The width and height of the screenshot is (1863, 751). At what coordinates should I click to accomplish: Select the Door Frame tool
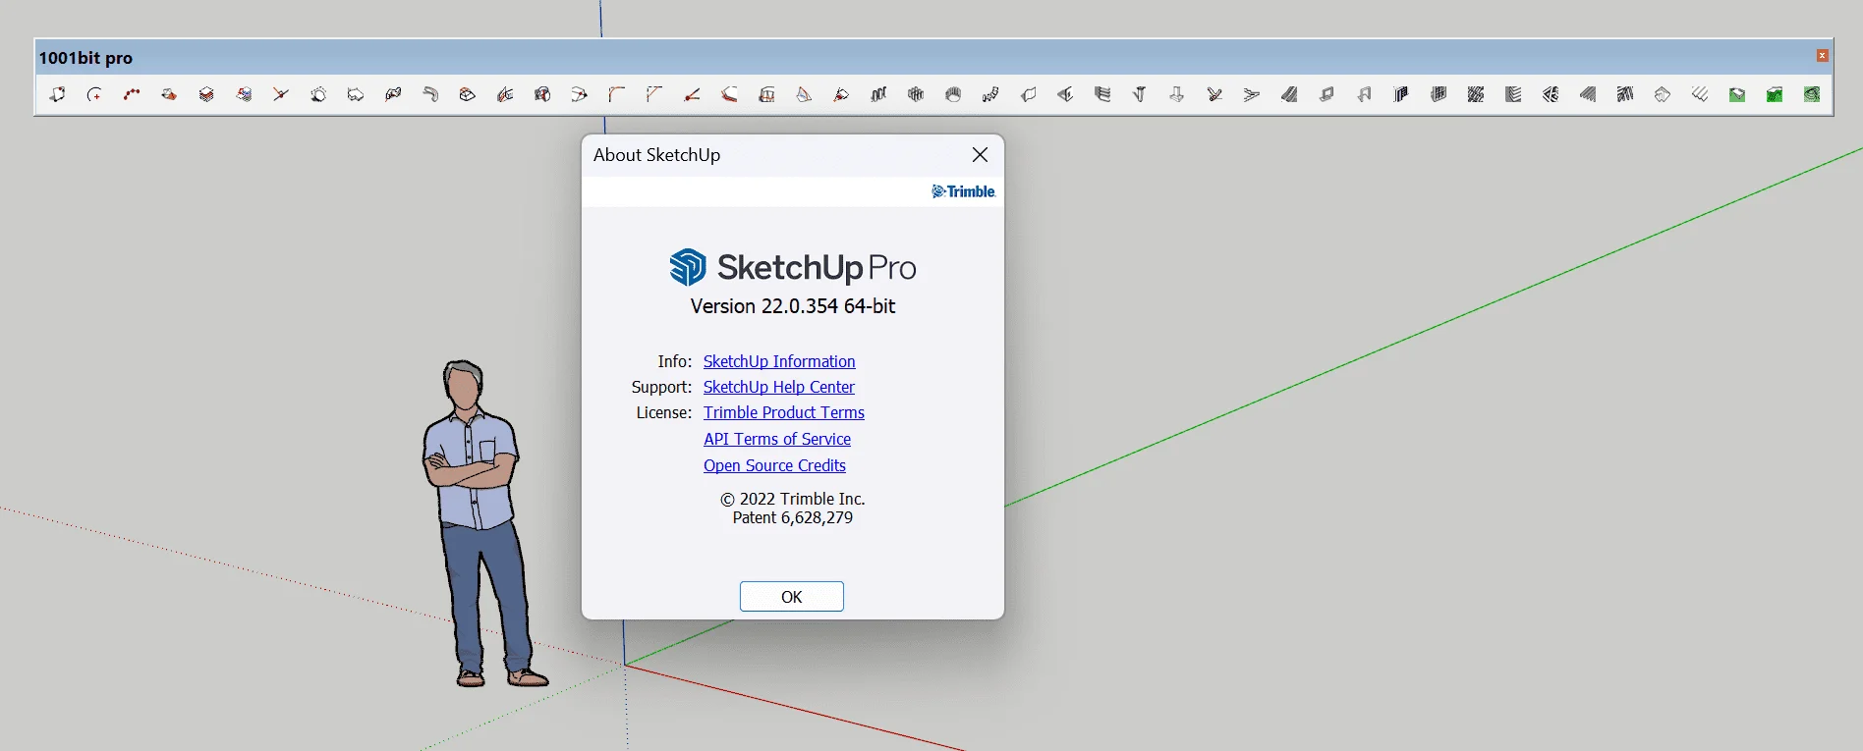[x=1364, y=94]
